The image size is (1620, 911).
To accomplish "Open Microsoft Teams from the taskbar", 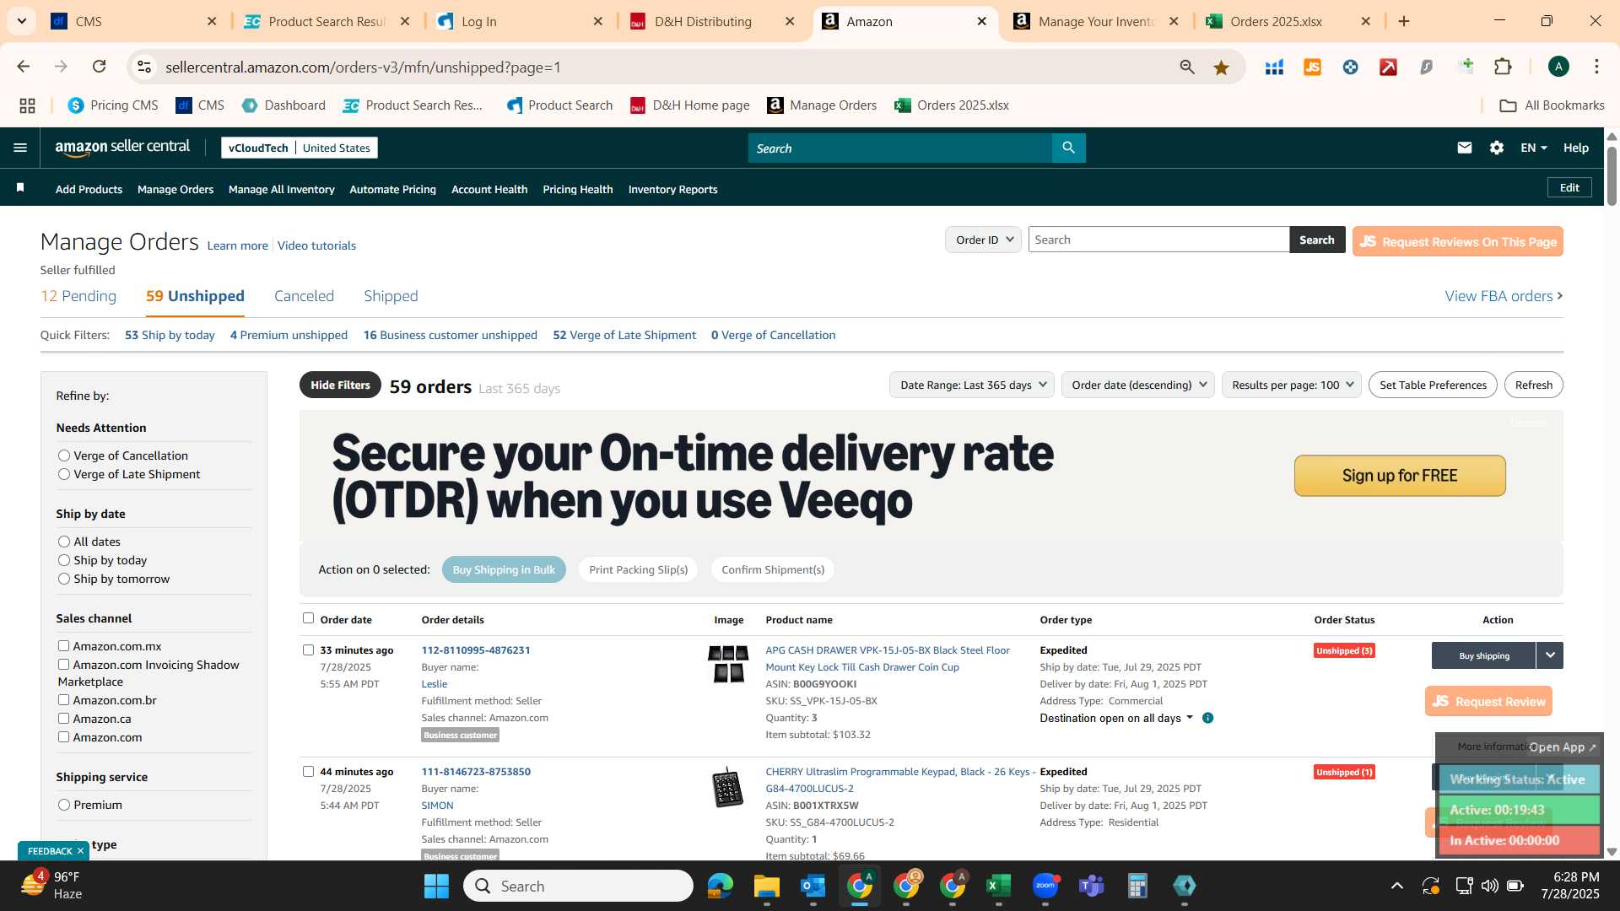I will (1092, 886).
